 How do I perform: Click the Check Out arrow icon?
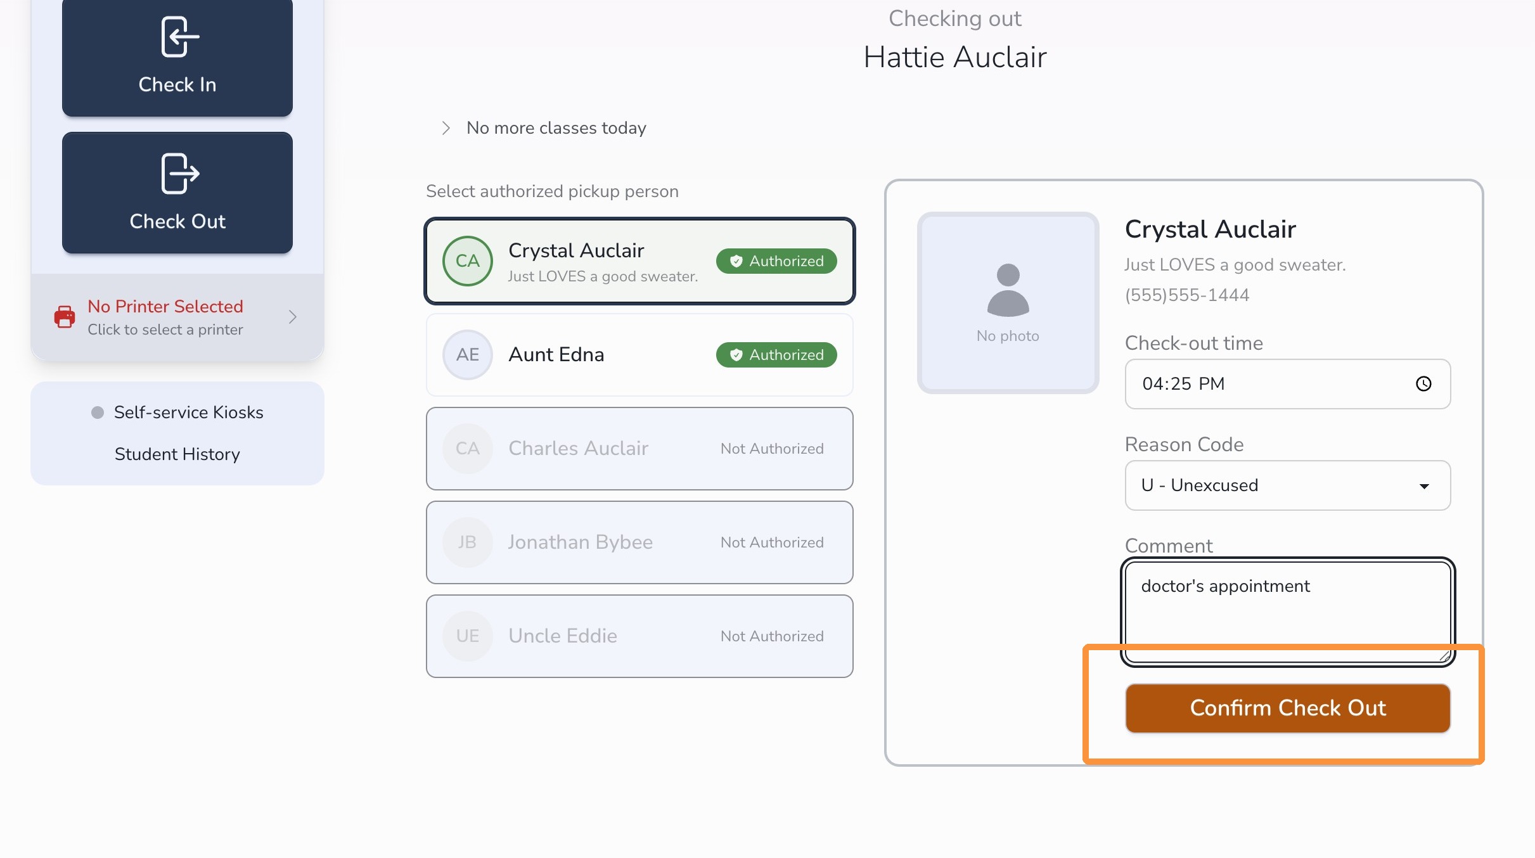180,173
